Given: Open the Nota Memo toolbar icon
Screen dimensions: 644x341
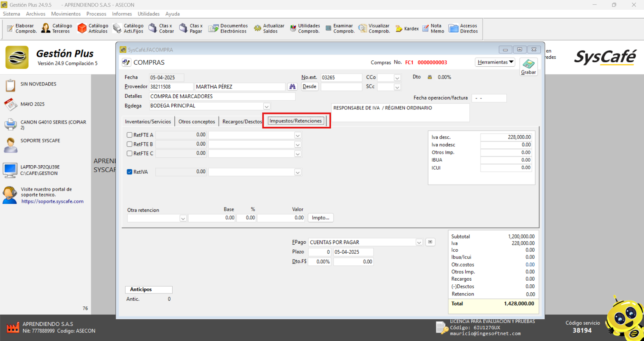Looking at the screenshot, I should pos(433,29).
